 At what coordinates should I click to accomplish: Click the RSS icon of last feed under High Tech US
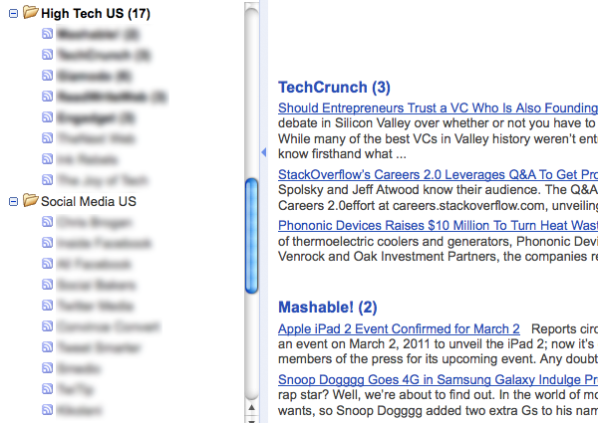[47, 180]
